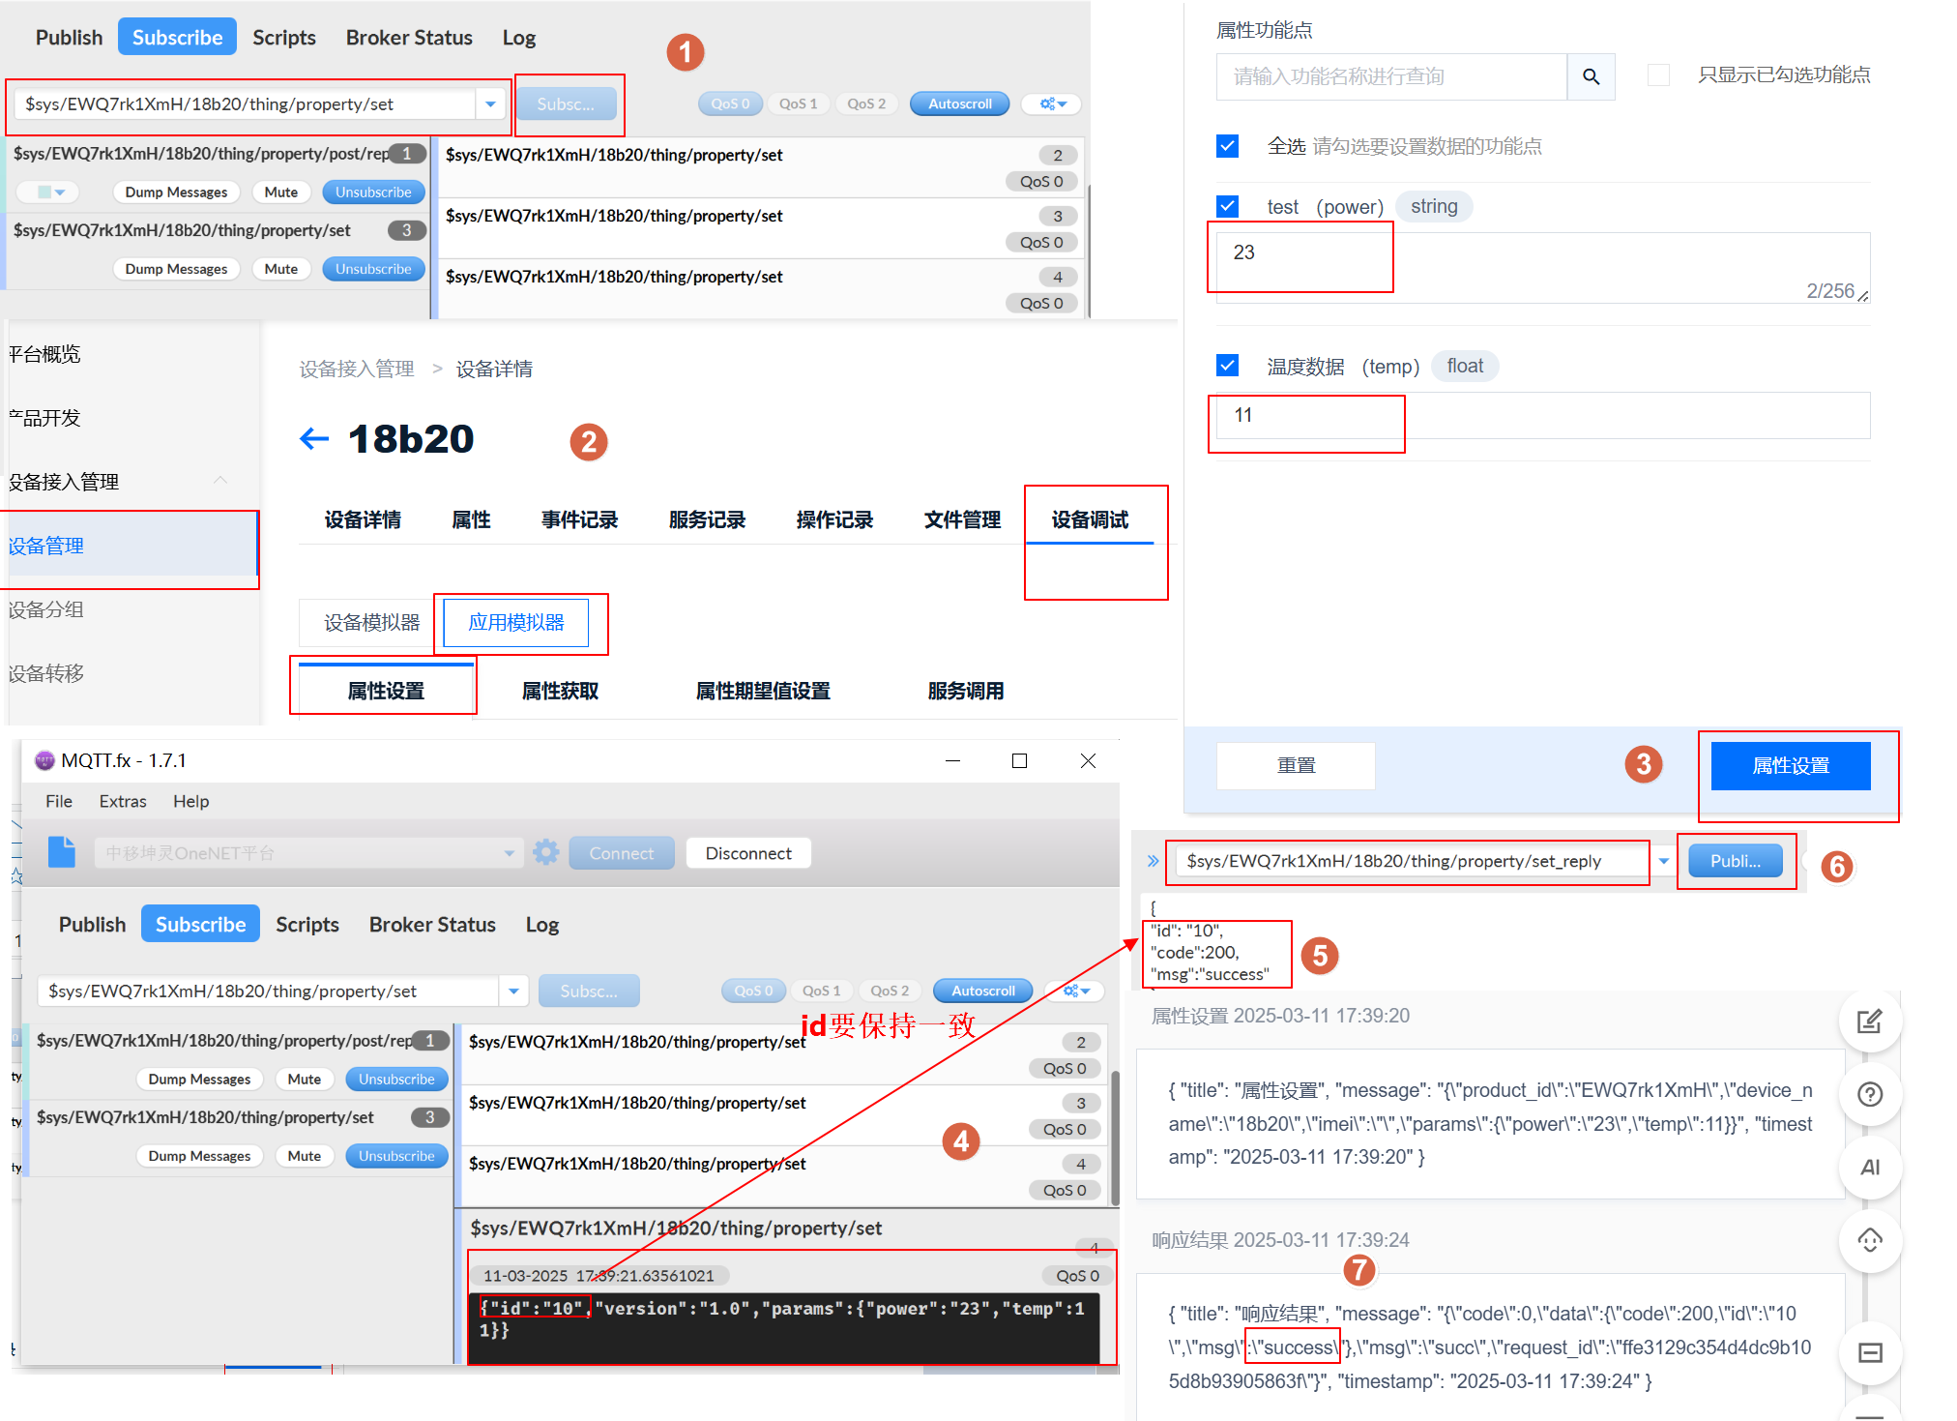
Task: Switch to 属性 tab of device
Action: point(471,519)
